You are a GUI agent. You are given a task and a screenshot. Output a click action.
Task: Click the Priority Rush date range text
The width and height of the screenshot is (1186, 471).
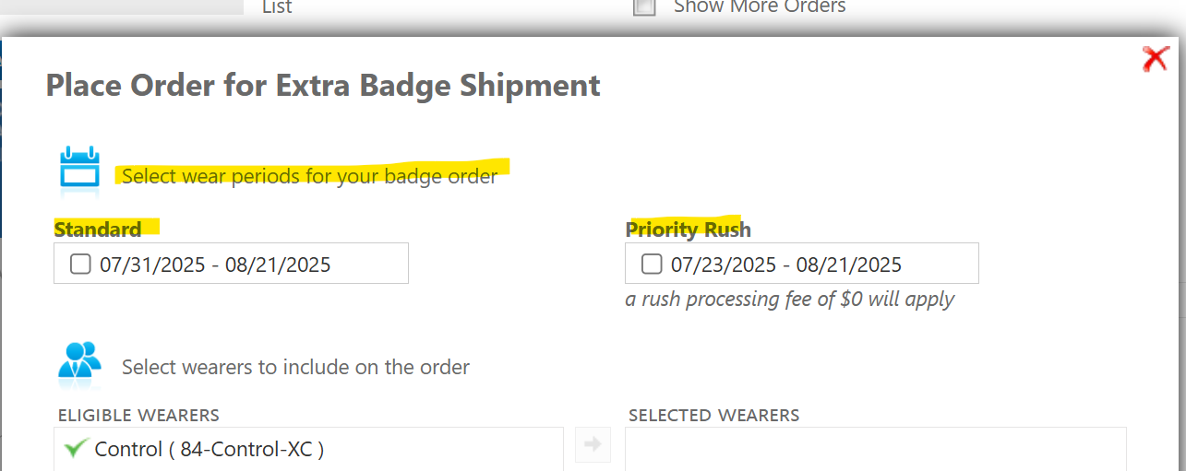pyautogui.click(x=786, y=265)
